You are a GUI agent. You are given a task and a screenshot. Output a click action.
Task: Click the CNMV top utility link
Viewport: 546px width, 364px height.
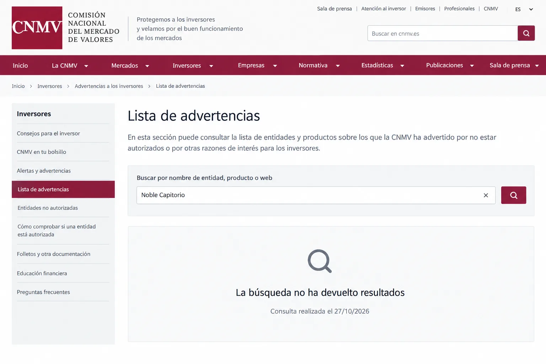click(491, 9)
